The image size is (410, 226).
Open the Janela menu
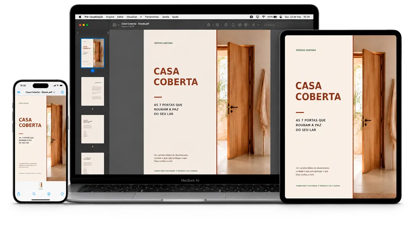click(165, 17)
